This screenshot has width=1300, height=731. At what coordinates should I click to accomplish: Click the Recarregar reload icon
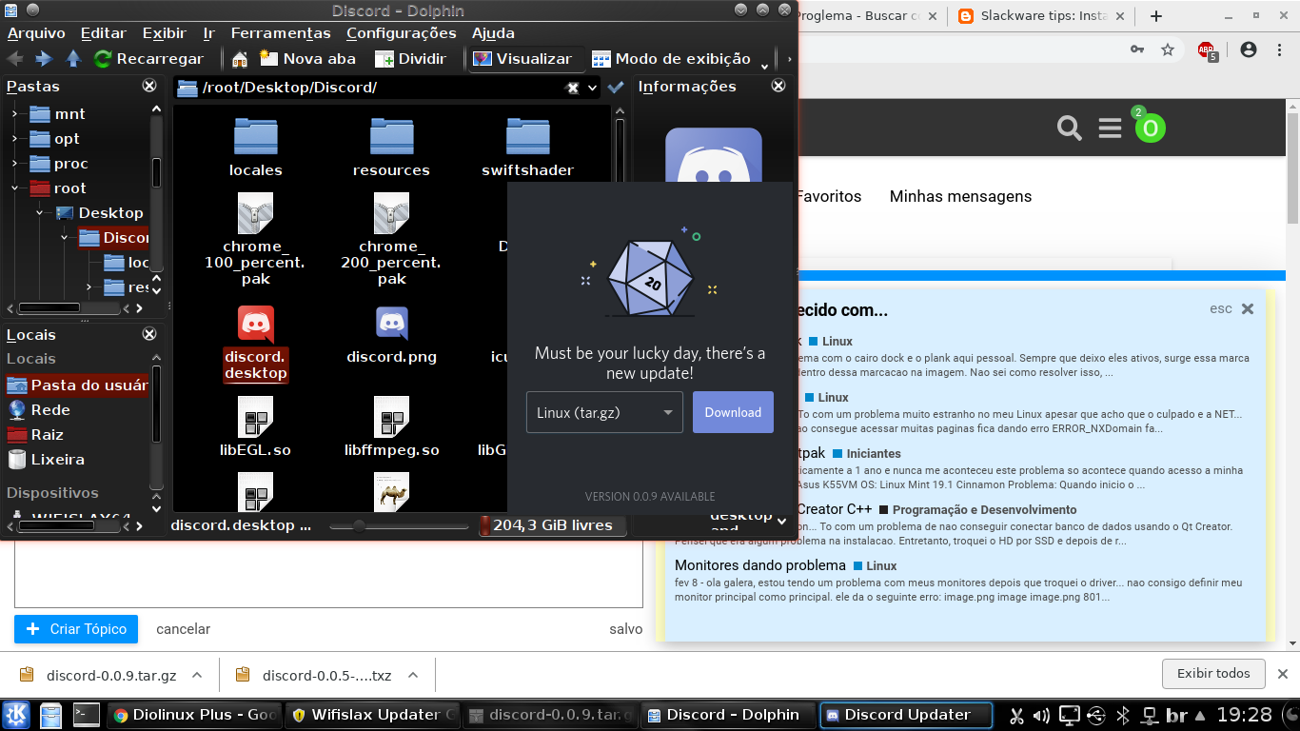click(x=103, y=59)
